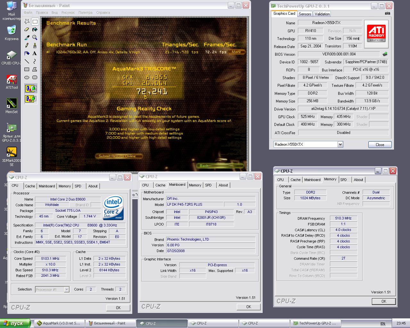Choose the Ellipse shape tool
The height and width of the screenshot is (328, 410).
click(27, 77)
